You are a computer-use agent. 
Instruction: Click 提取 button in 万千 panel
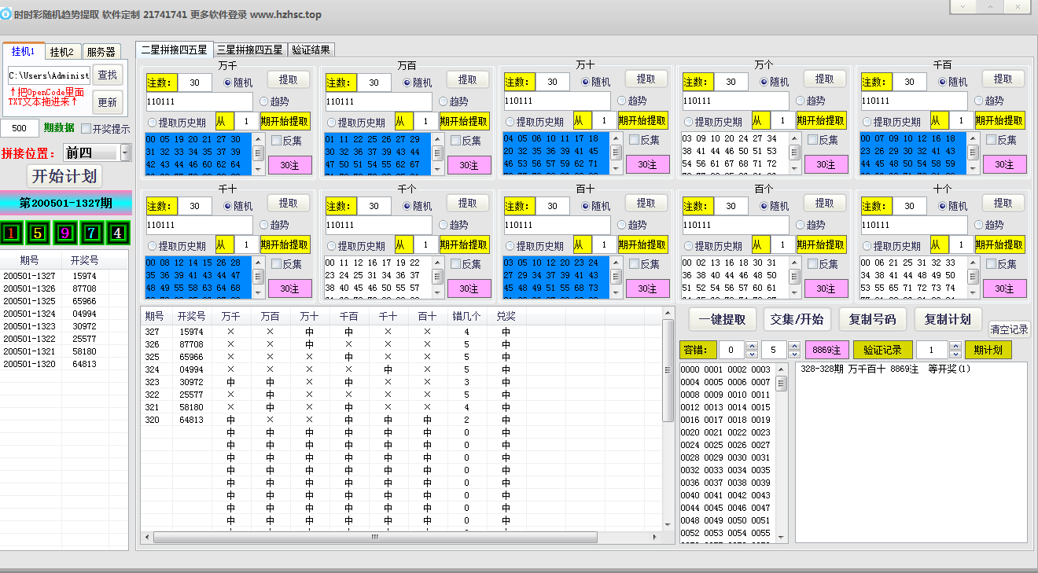(289, 79)
